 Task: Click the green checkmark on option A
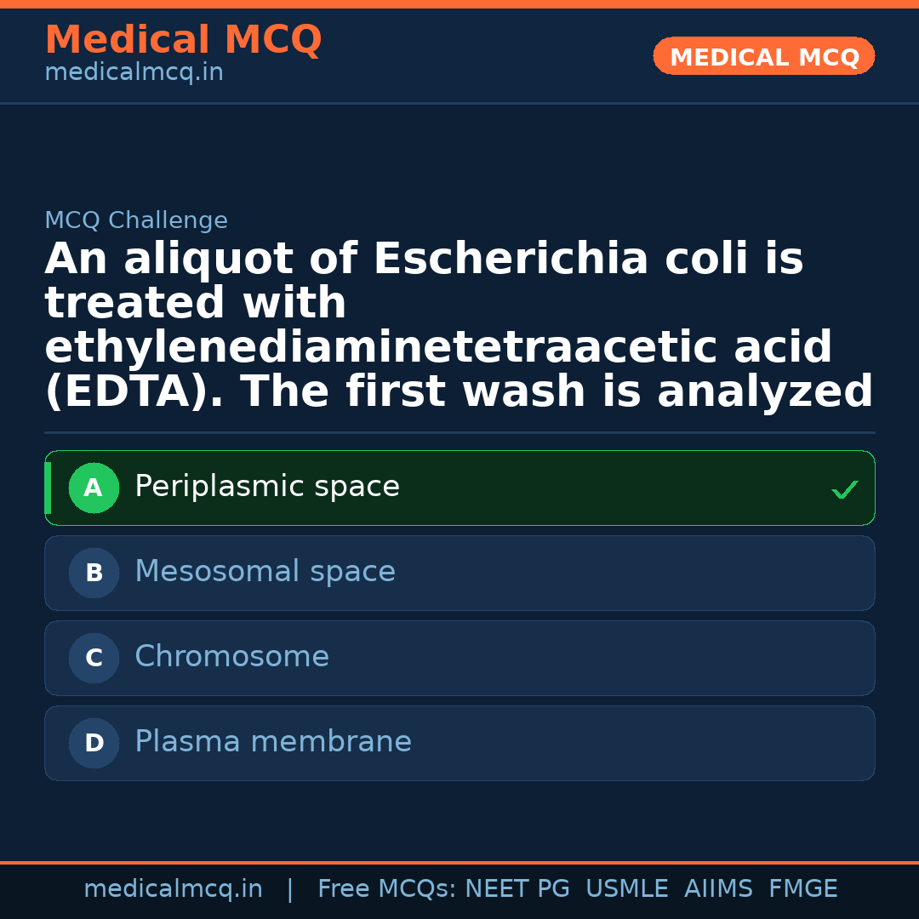coord(844,489)
